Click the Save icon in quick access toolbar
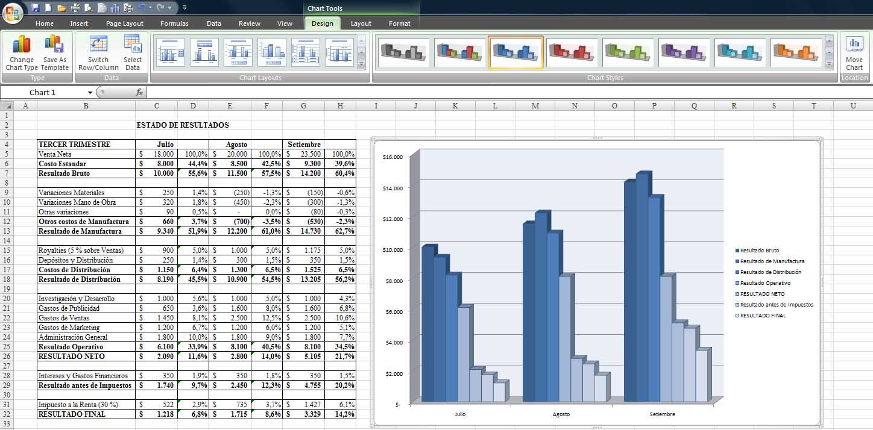 pyautogui.click(x=36, y=8)
